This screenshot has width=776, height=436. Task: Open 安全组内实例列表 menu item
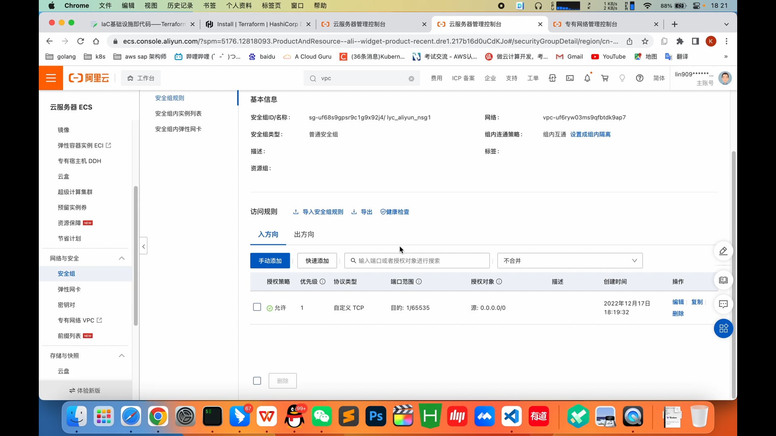[x=178, y=113]
